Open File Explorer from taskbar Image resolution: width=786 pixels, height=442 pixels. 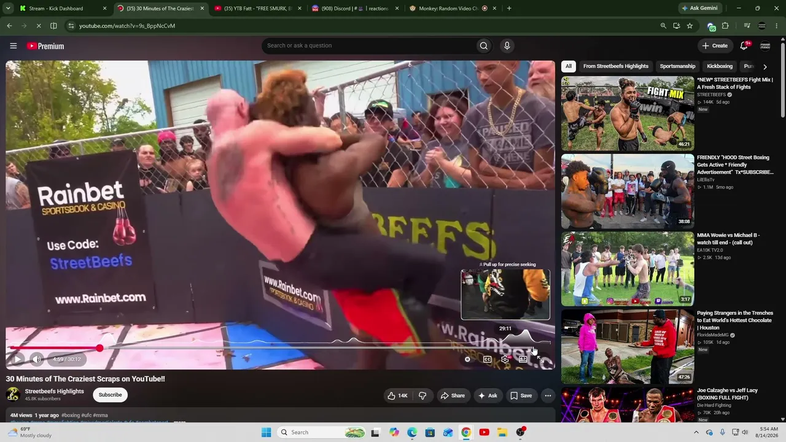click(x=502, y=432)
